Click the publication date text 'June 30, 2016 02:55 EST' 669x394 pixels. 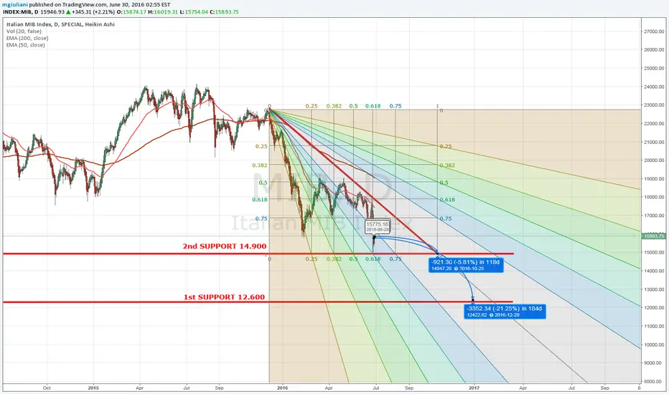[x=141, y=5]
